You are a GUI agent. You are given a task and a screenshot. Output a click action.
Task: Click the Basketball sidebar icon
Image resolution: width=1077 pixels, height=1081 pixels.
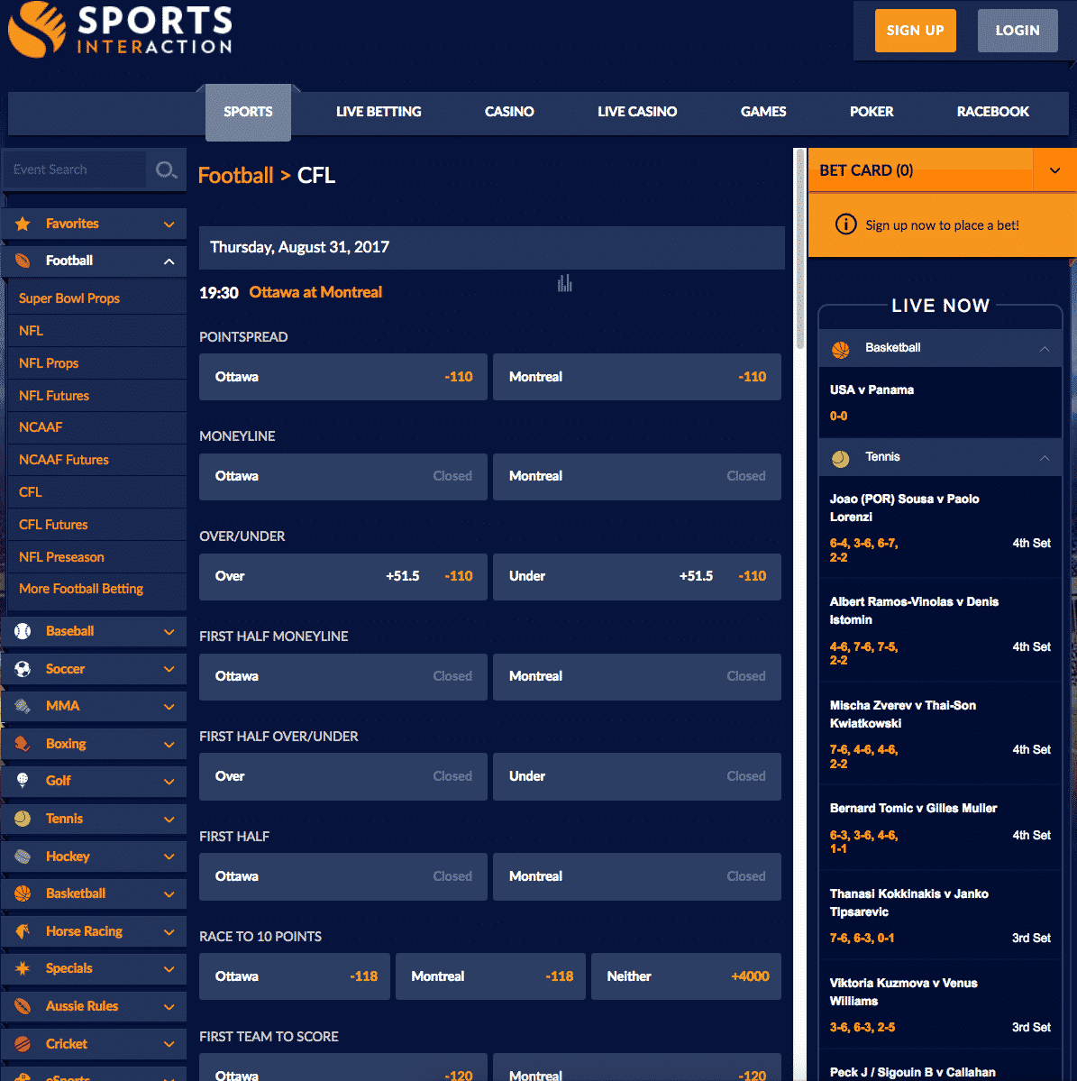click(x=23, y=893)
